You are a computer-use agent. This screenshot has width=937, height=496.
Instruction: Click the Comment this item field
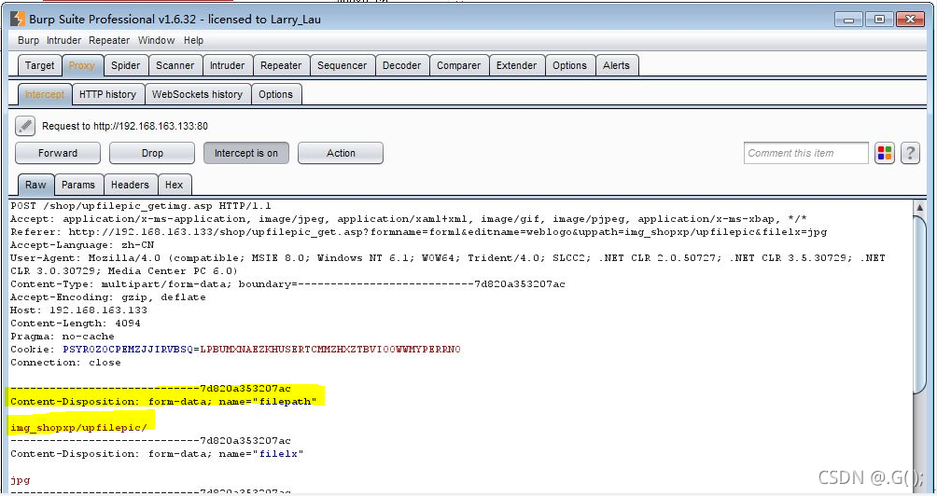click(805, 154)
